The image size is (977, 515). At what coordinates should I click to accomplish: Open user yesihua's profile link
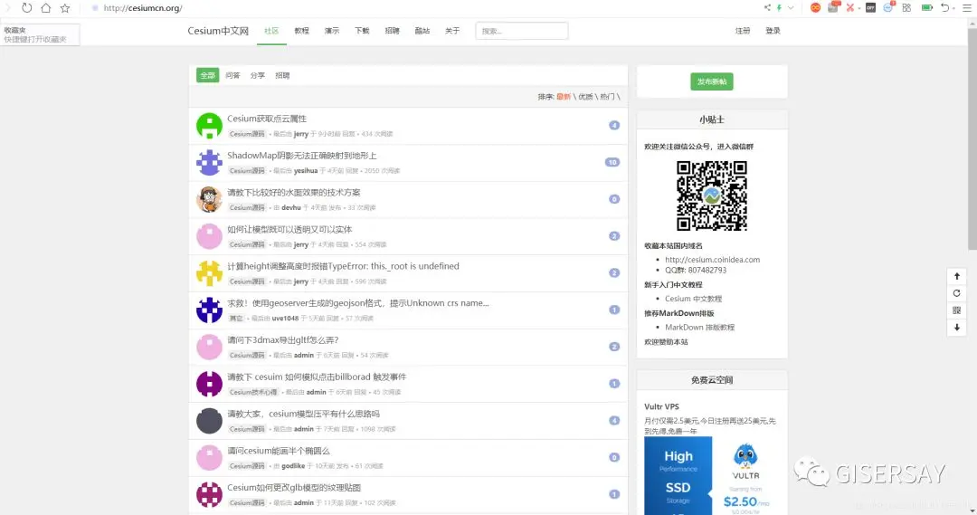[306, 171]
